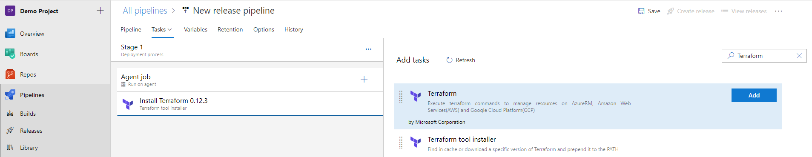The image size is (812, 157).
Task: Click the 'Add tasks' heading
Action: tap(413, 60)
